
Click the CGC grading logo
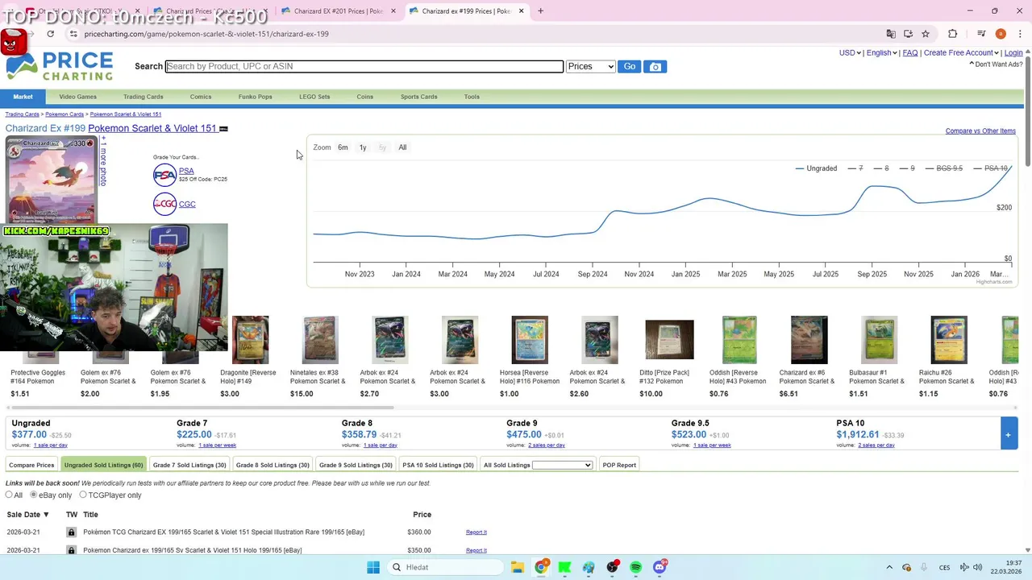coord(164,204)
